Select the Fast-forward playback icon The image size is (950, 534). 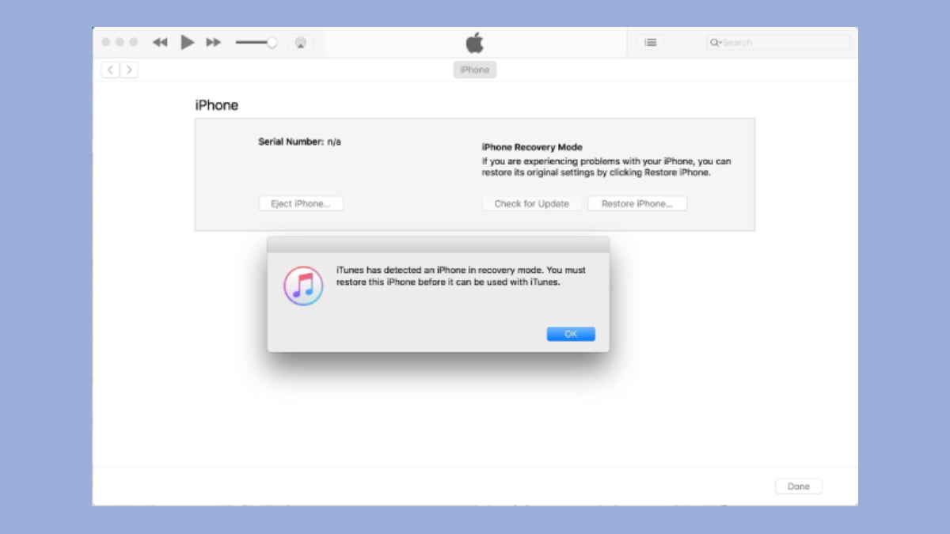(x=213, y=42)
